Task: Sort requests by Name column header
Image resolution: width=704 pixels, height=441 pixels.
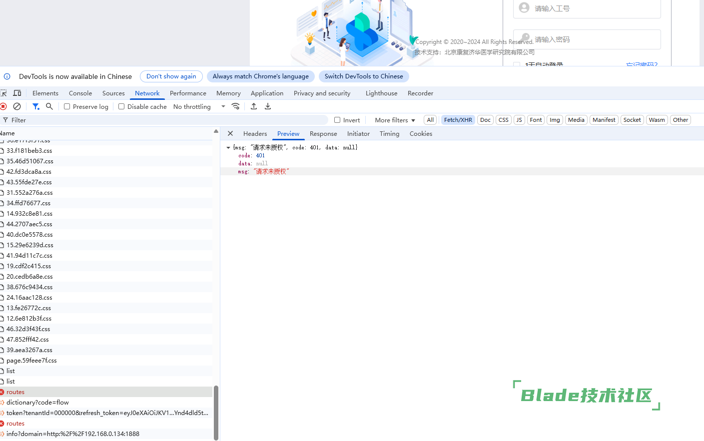Action: (106, 133)
